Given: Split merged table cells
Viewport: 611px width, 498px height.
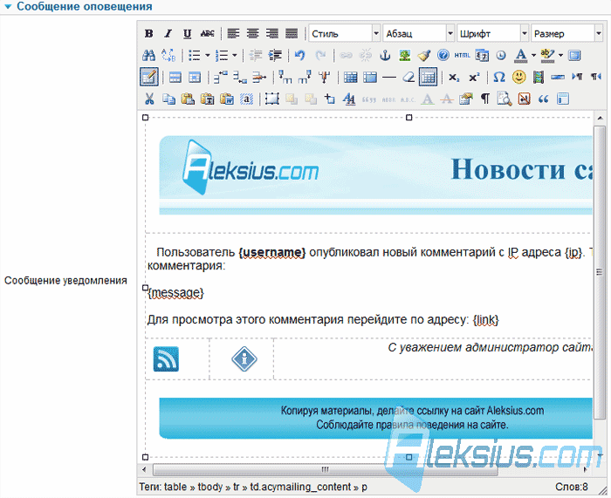Looking at the screenshot, I should pyautogui.click(x=350, y=77).
